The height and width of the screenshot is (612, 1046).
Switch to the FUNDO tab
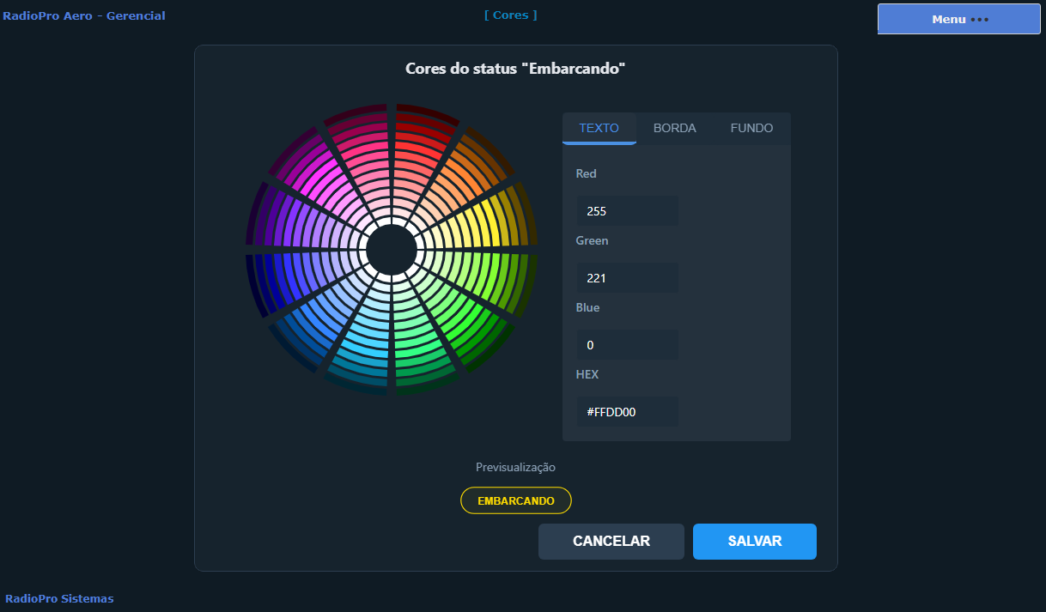751,128
